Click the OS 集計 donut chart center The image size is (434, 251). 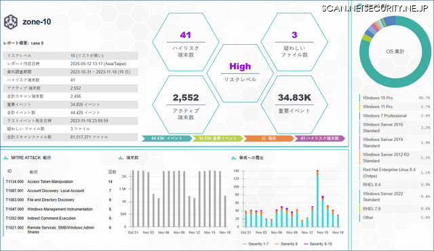point(395,52)
